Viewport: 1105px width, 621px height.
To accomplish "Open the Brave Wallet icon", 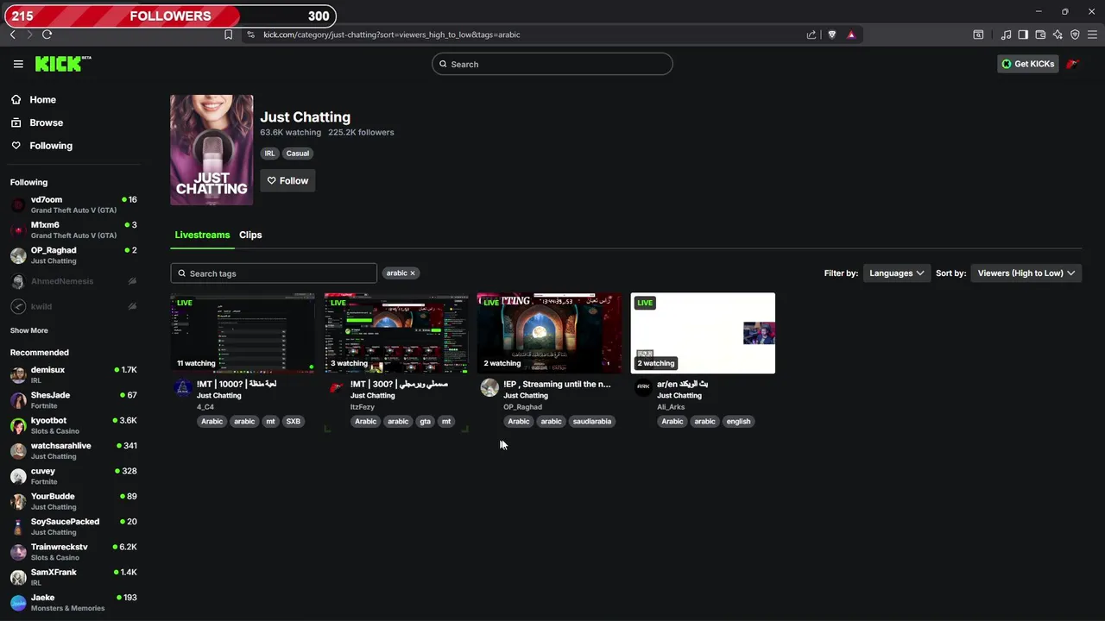I will click(x=1040, y=34).
